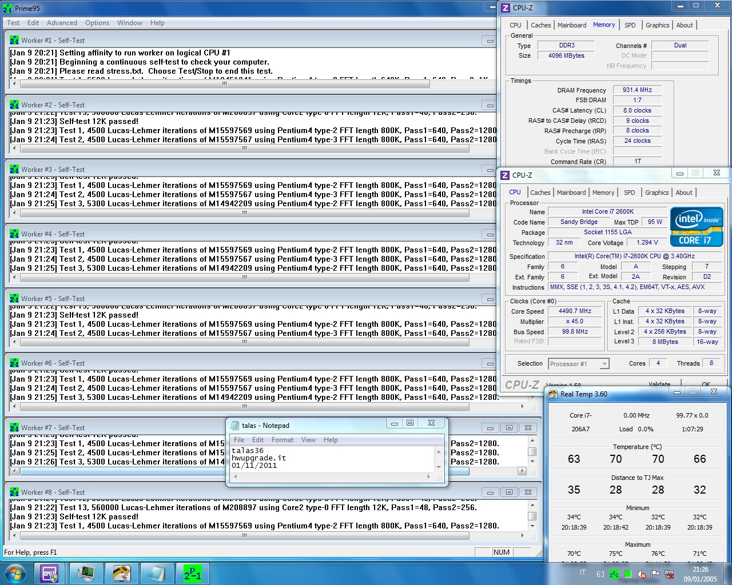732x585 pixels.
Task: Click the IT language indicator
Action: tap(583, 573)
